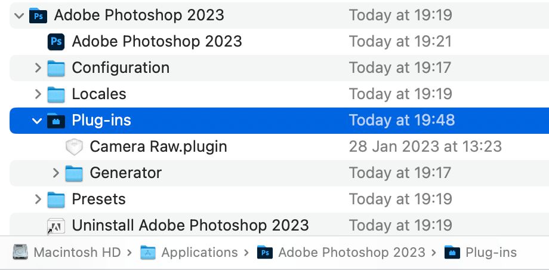Image resolution: width=549 pixels, height=270 pixels.
Task: Click the Locales folder icon
Action: (56, 94)
